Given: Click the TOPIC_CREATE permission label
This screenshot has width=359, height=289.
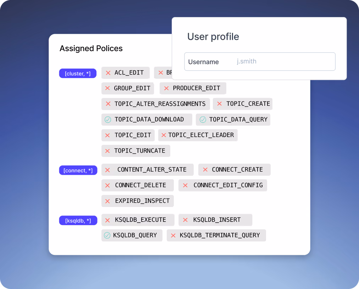Looking at the screenshot, I should click(248, 104).
